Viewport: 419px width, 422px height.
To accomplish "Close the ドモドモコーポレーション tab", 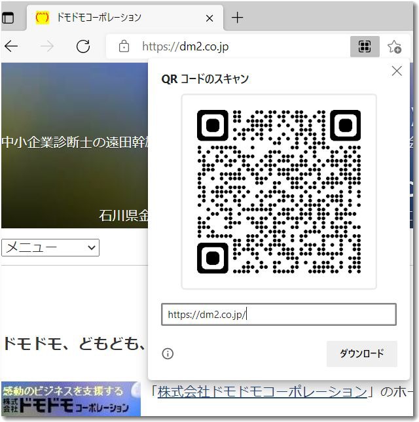I will tap(209, 18).
